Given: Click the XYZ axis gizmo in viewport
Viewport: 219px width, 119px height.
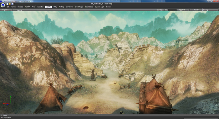Looking at the screenshot, I should pos(7,100).
